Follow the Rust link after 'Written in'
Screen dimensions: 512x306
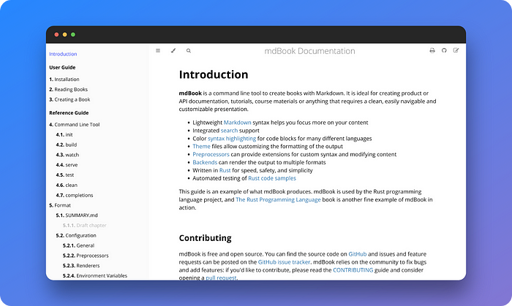coord(225,170)
